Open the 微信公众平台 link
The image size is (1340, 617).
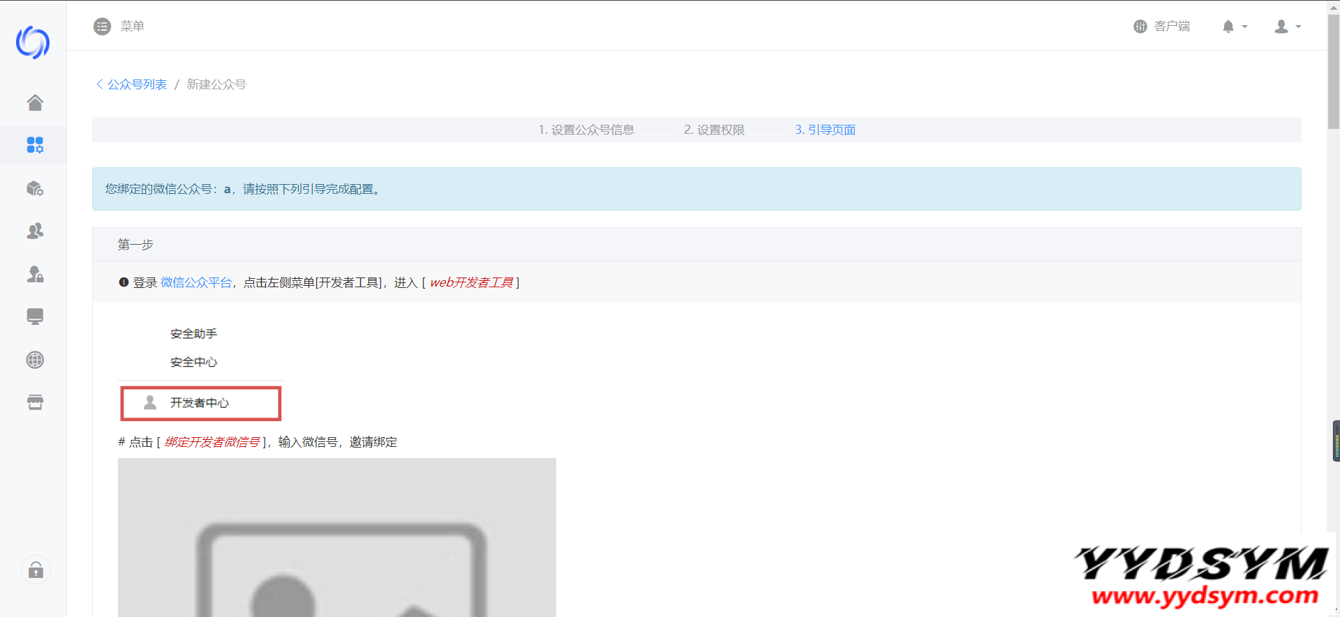click(196, 282)
